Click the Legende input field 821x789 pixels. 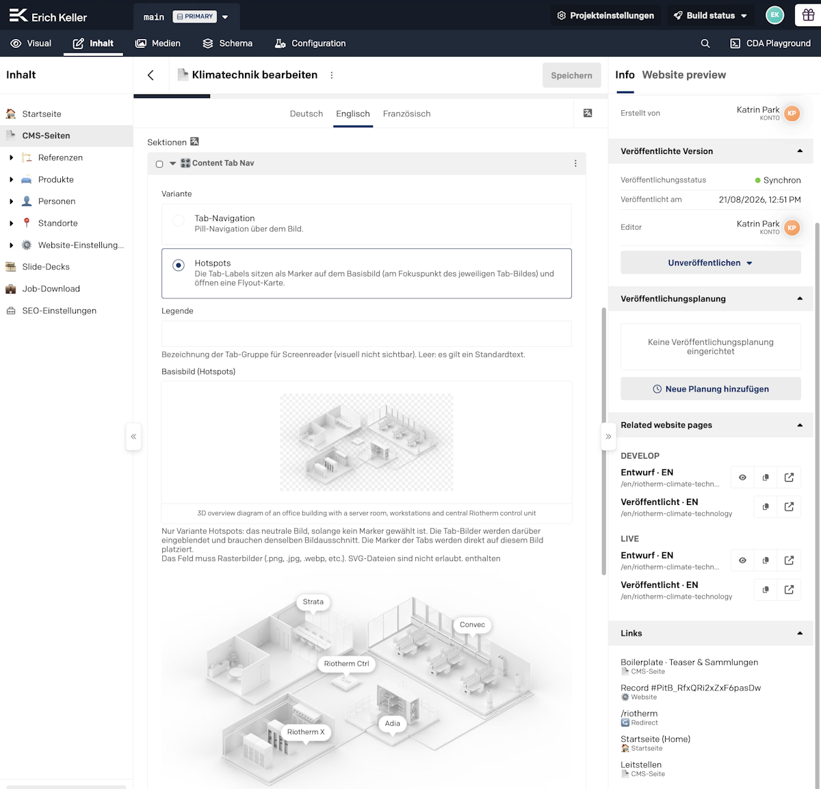point(367,334)
